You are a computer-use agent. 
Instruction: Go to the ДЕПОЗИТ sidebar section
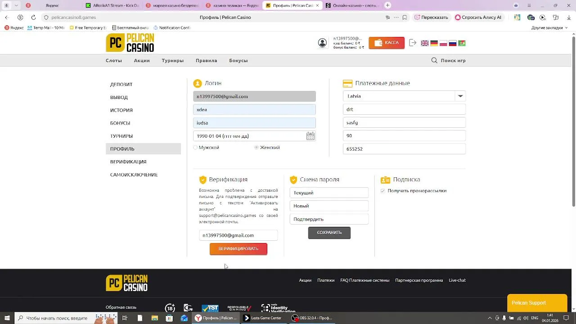point(121,84)
